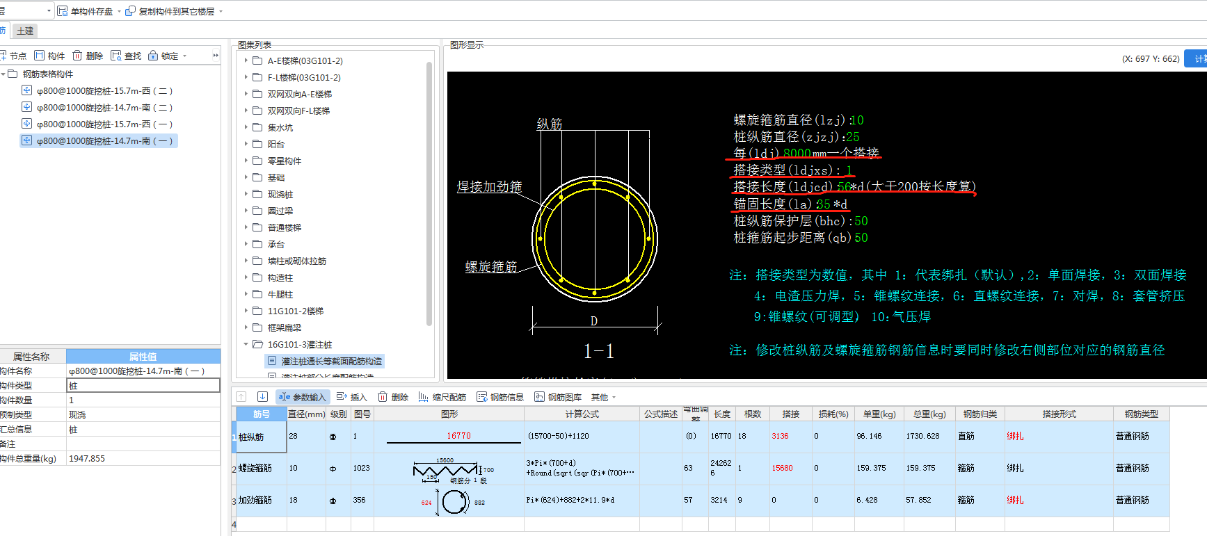Click the 灌注桩通长等截面配筋构造 document icon
This screenshot has height=536, width=1207.
tap(272, 361)
